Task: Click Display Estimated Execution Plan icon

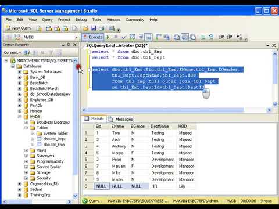Action: pos(133,37)
